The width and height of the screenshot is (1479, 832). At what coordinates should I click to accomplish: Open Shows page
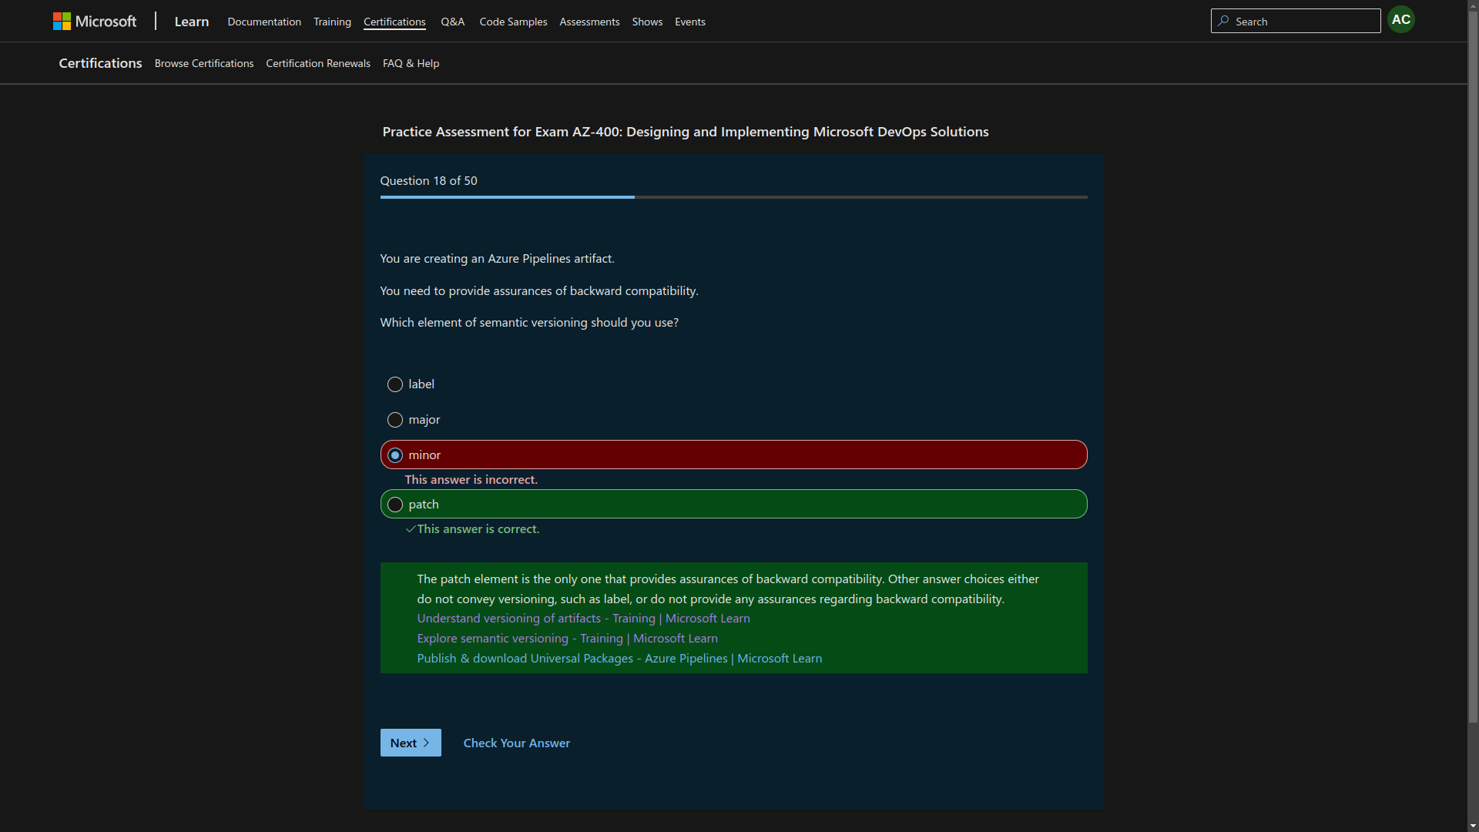(x=647, y=22)
